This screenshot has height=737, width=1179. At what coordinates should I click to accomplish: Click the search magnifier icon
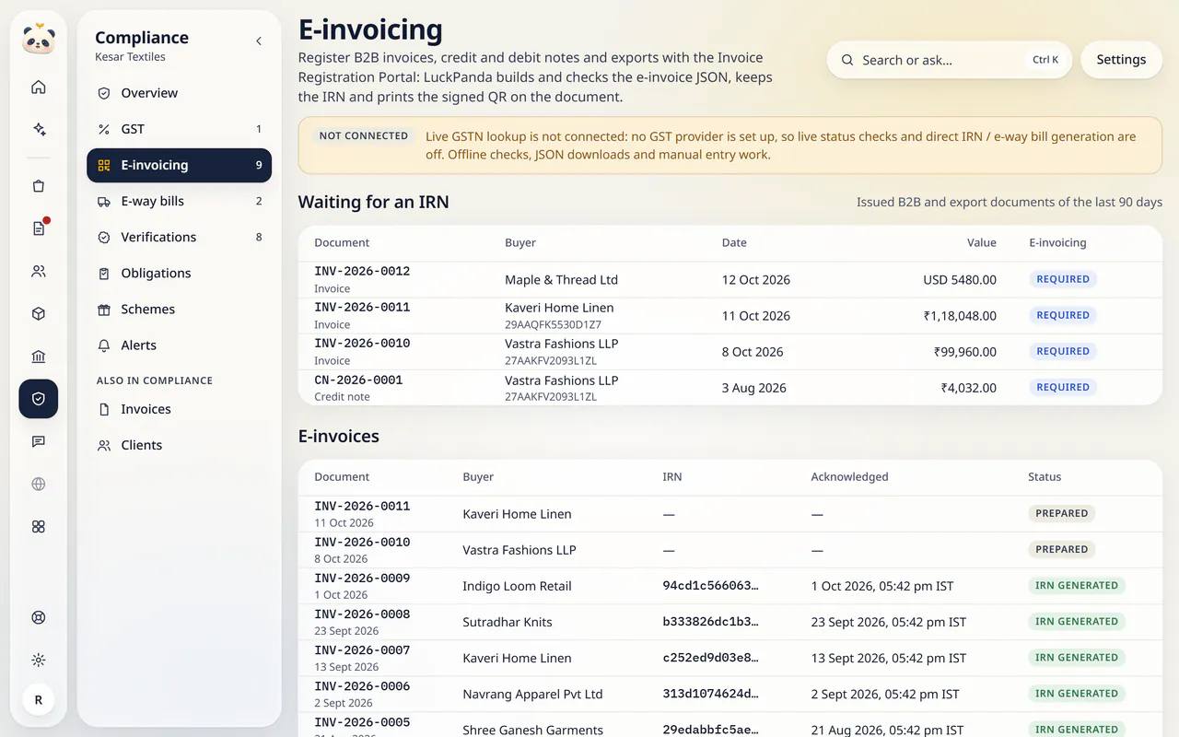coord(847,60)
